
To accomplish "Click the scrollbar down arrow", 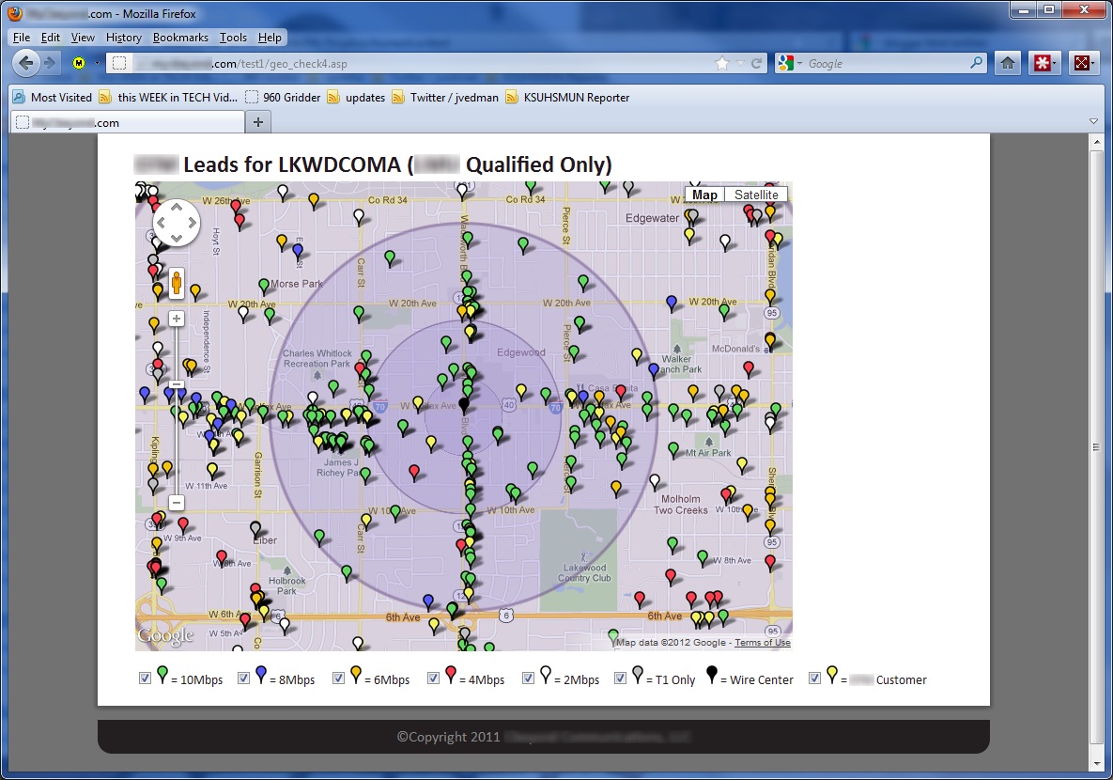I will pos(1095,764).
